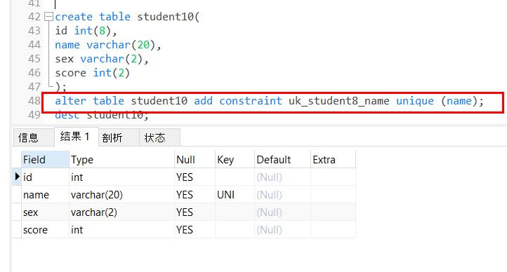Select the name field cell

45,195
